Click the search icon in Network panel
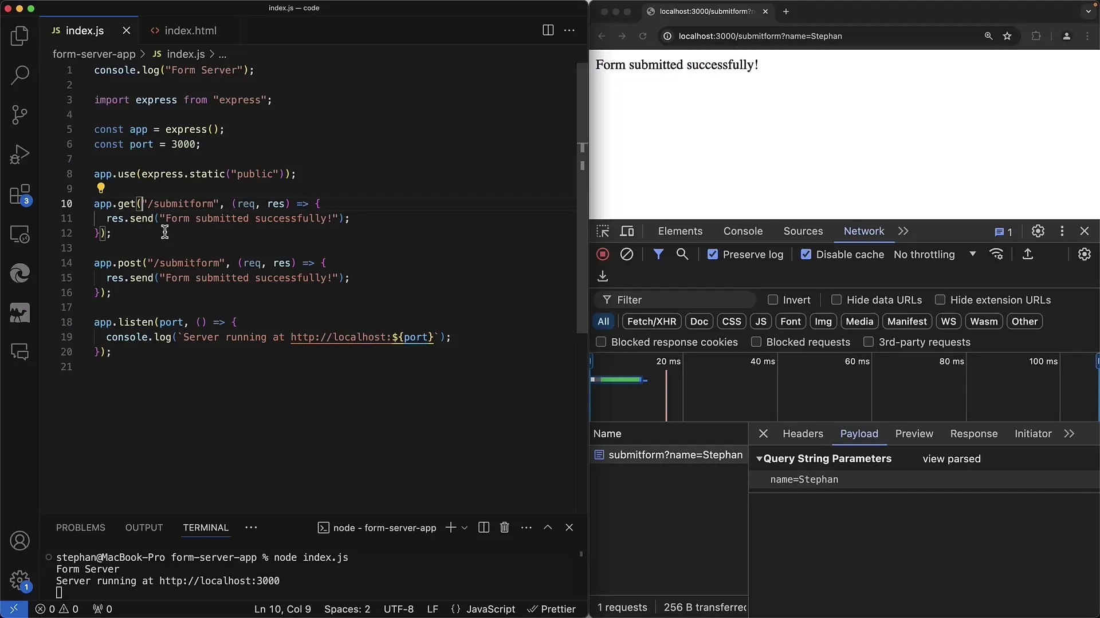1100x618 pixels. (x=682, y=254)
